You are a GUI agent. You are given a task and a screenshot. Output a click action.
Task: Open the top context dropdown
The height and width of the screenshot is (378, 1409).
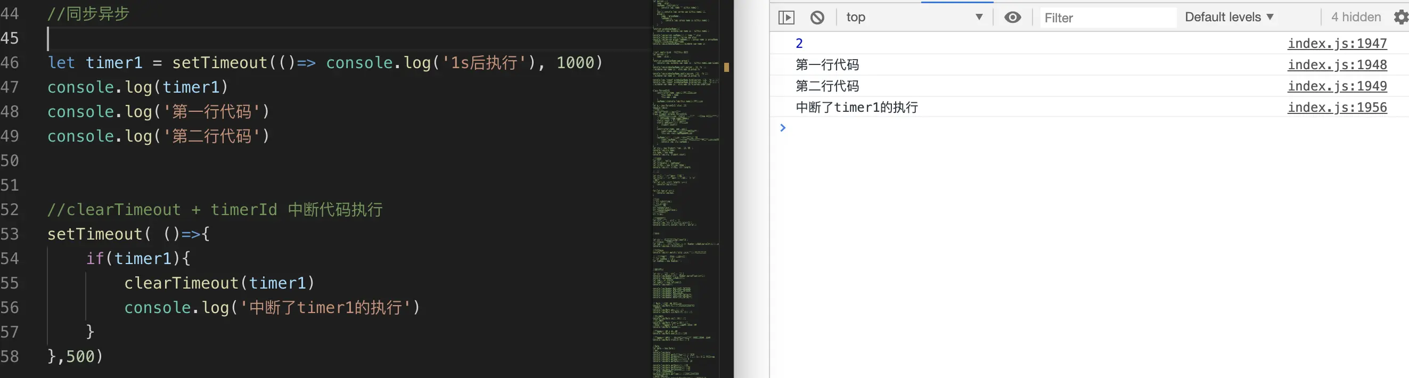click(914, 18)
